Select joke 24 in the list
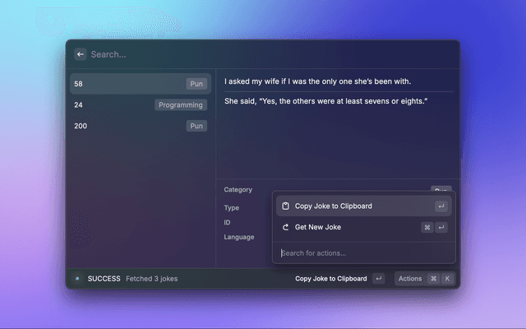The image size is (526, 329). click(107, 105)
